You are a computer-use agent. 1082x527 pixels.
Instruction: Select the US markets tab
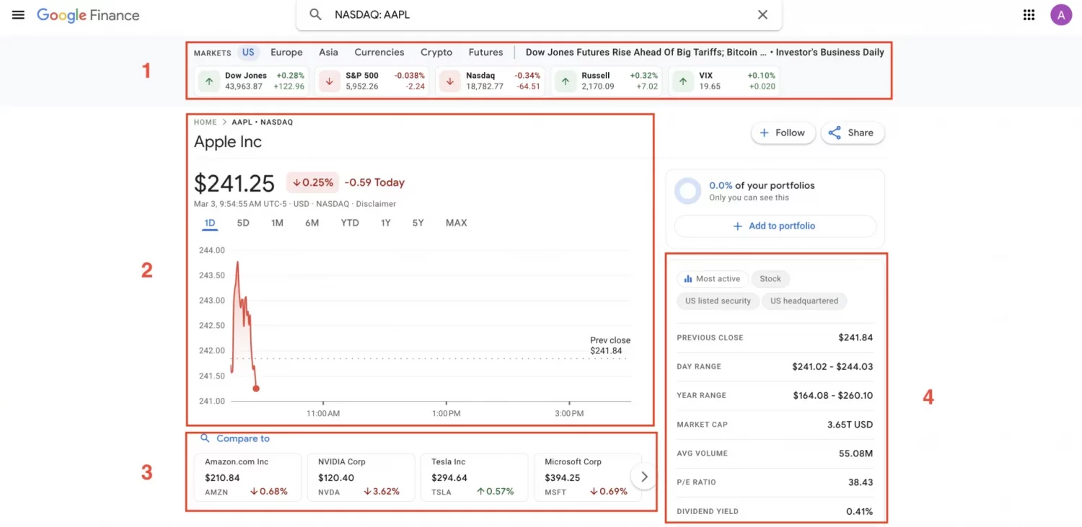pyautogui.click(x=248, y=52)
